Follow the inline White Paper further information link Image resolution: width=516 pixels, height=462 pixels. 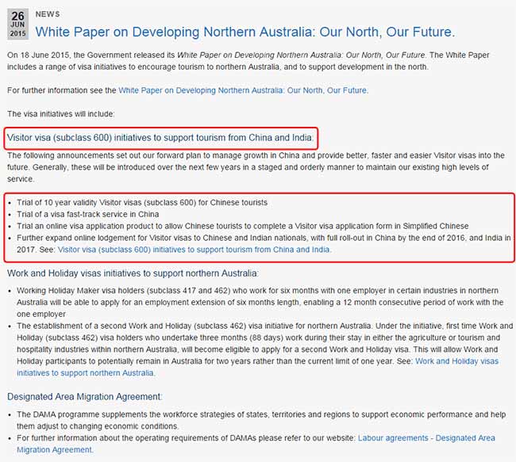pyautogui.click(x=244, y=90)
